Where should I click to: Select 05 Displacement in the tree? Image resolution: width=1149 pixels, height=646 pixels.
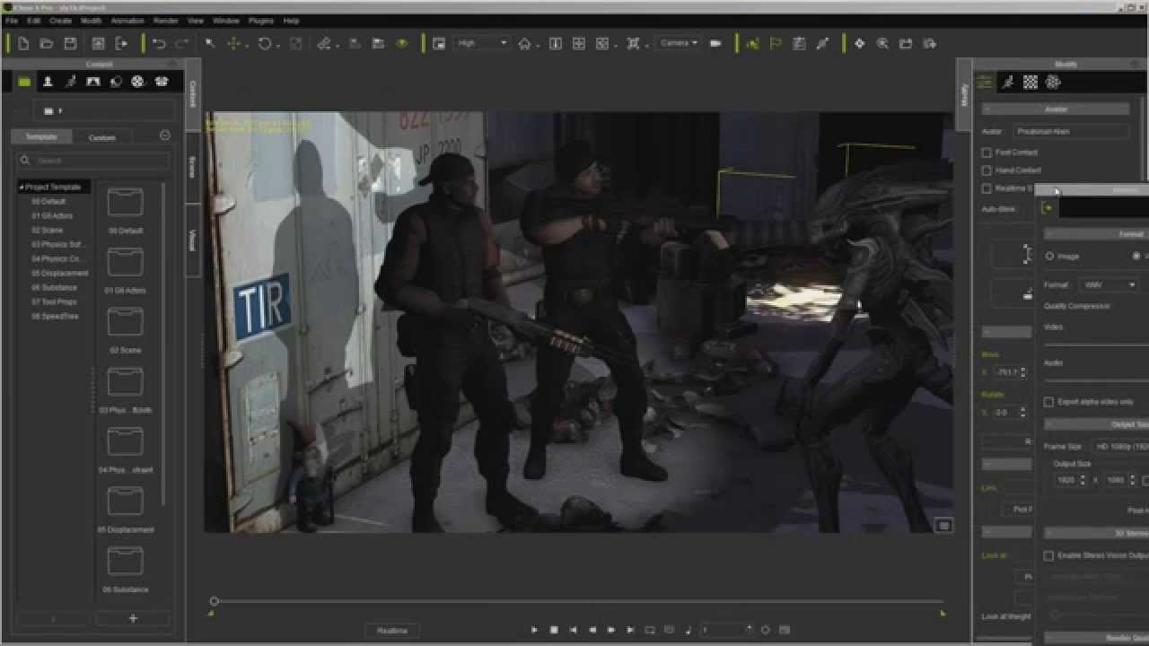tap(59, 273)
